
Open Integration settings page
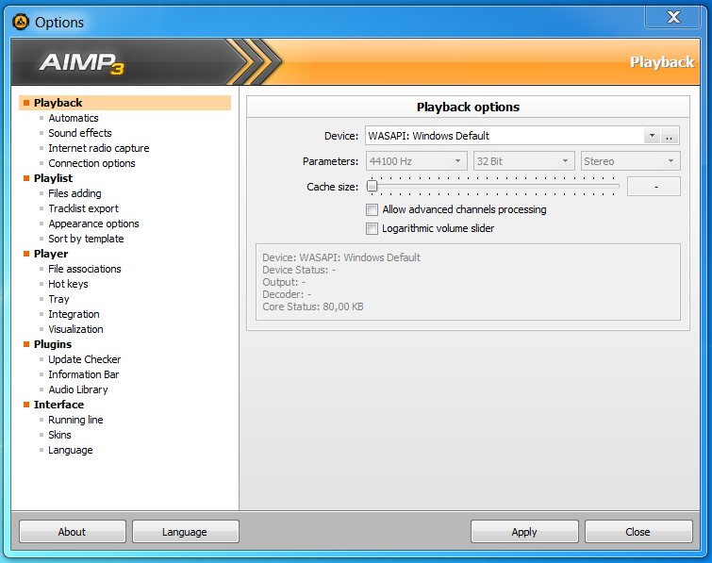[74, 314]
